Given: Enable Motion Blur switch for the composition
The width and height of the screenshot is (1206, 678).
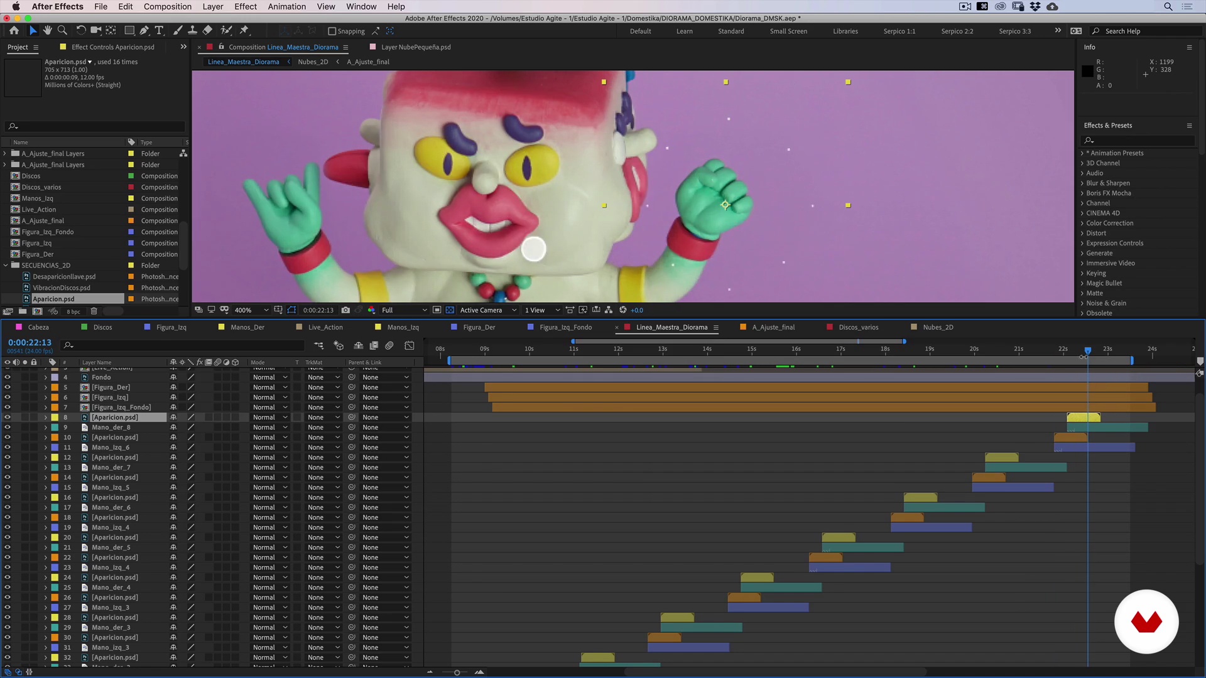Looking at the screenshot, I should tap(389, 345).
